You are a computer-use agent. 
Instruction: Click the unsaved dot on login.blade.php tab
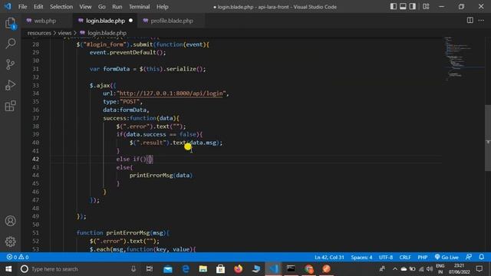click(x=131, y=21)
